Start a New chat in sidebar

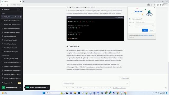click(x=9, y=9)
